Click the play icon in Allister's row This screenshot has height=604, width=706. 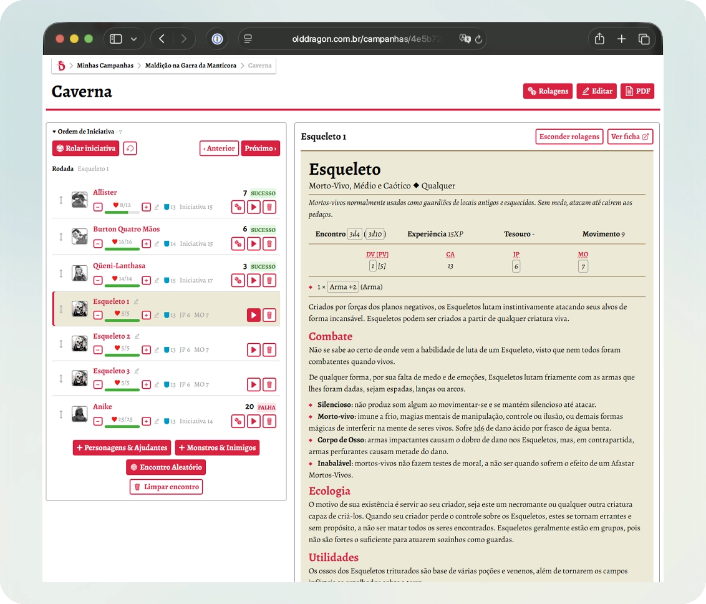click(254, 207)
